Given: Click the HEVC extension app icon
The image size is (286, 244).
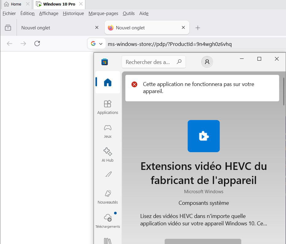Looking at the screenshot, I should click(203, 136).
